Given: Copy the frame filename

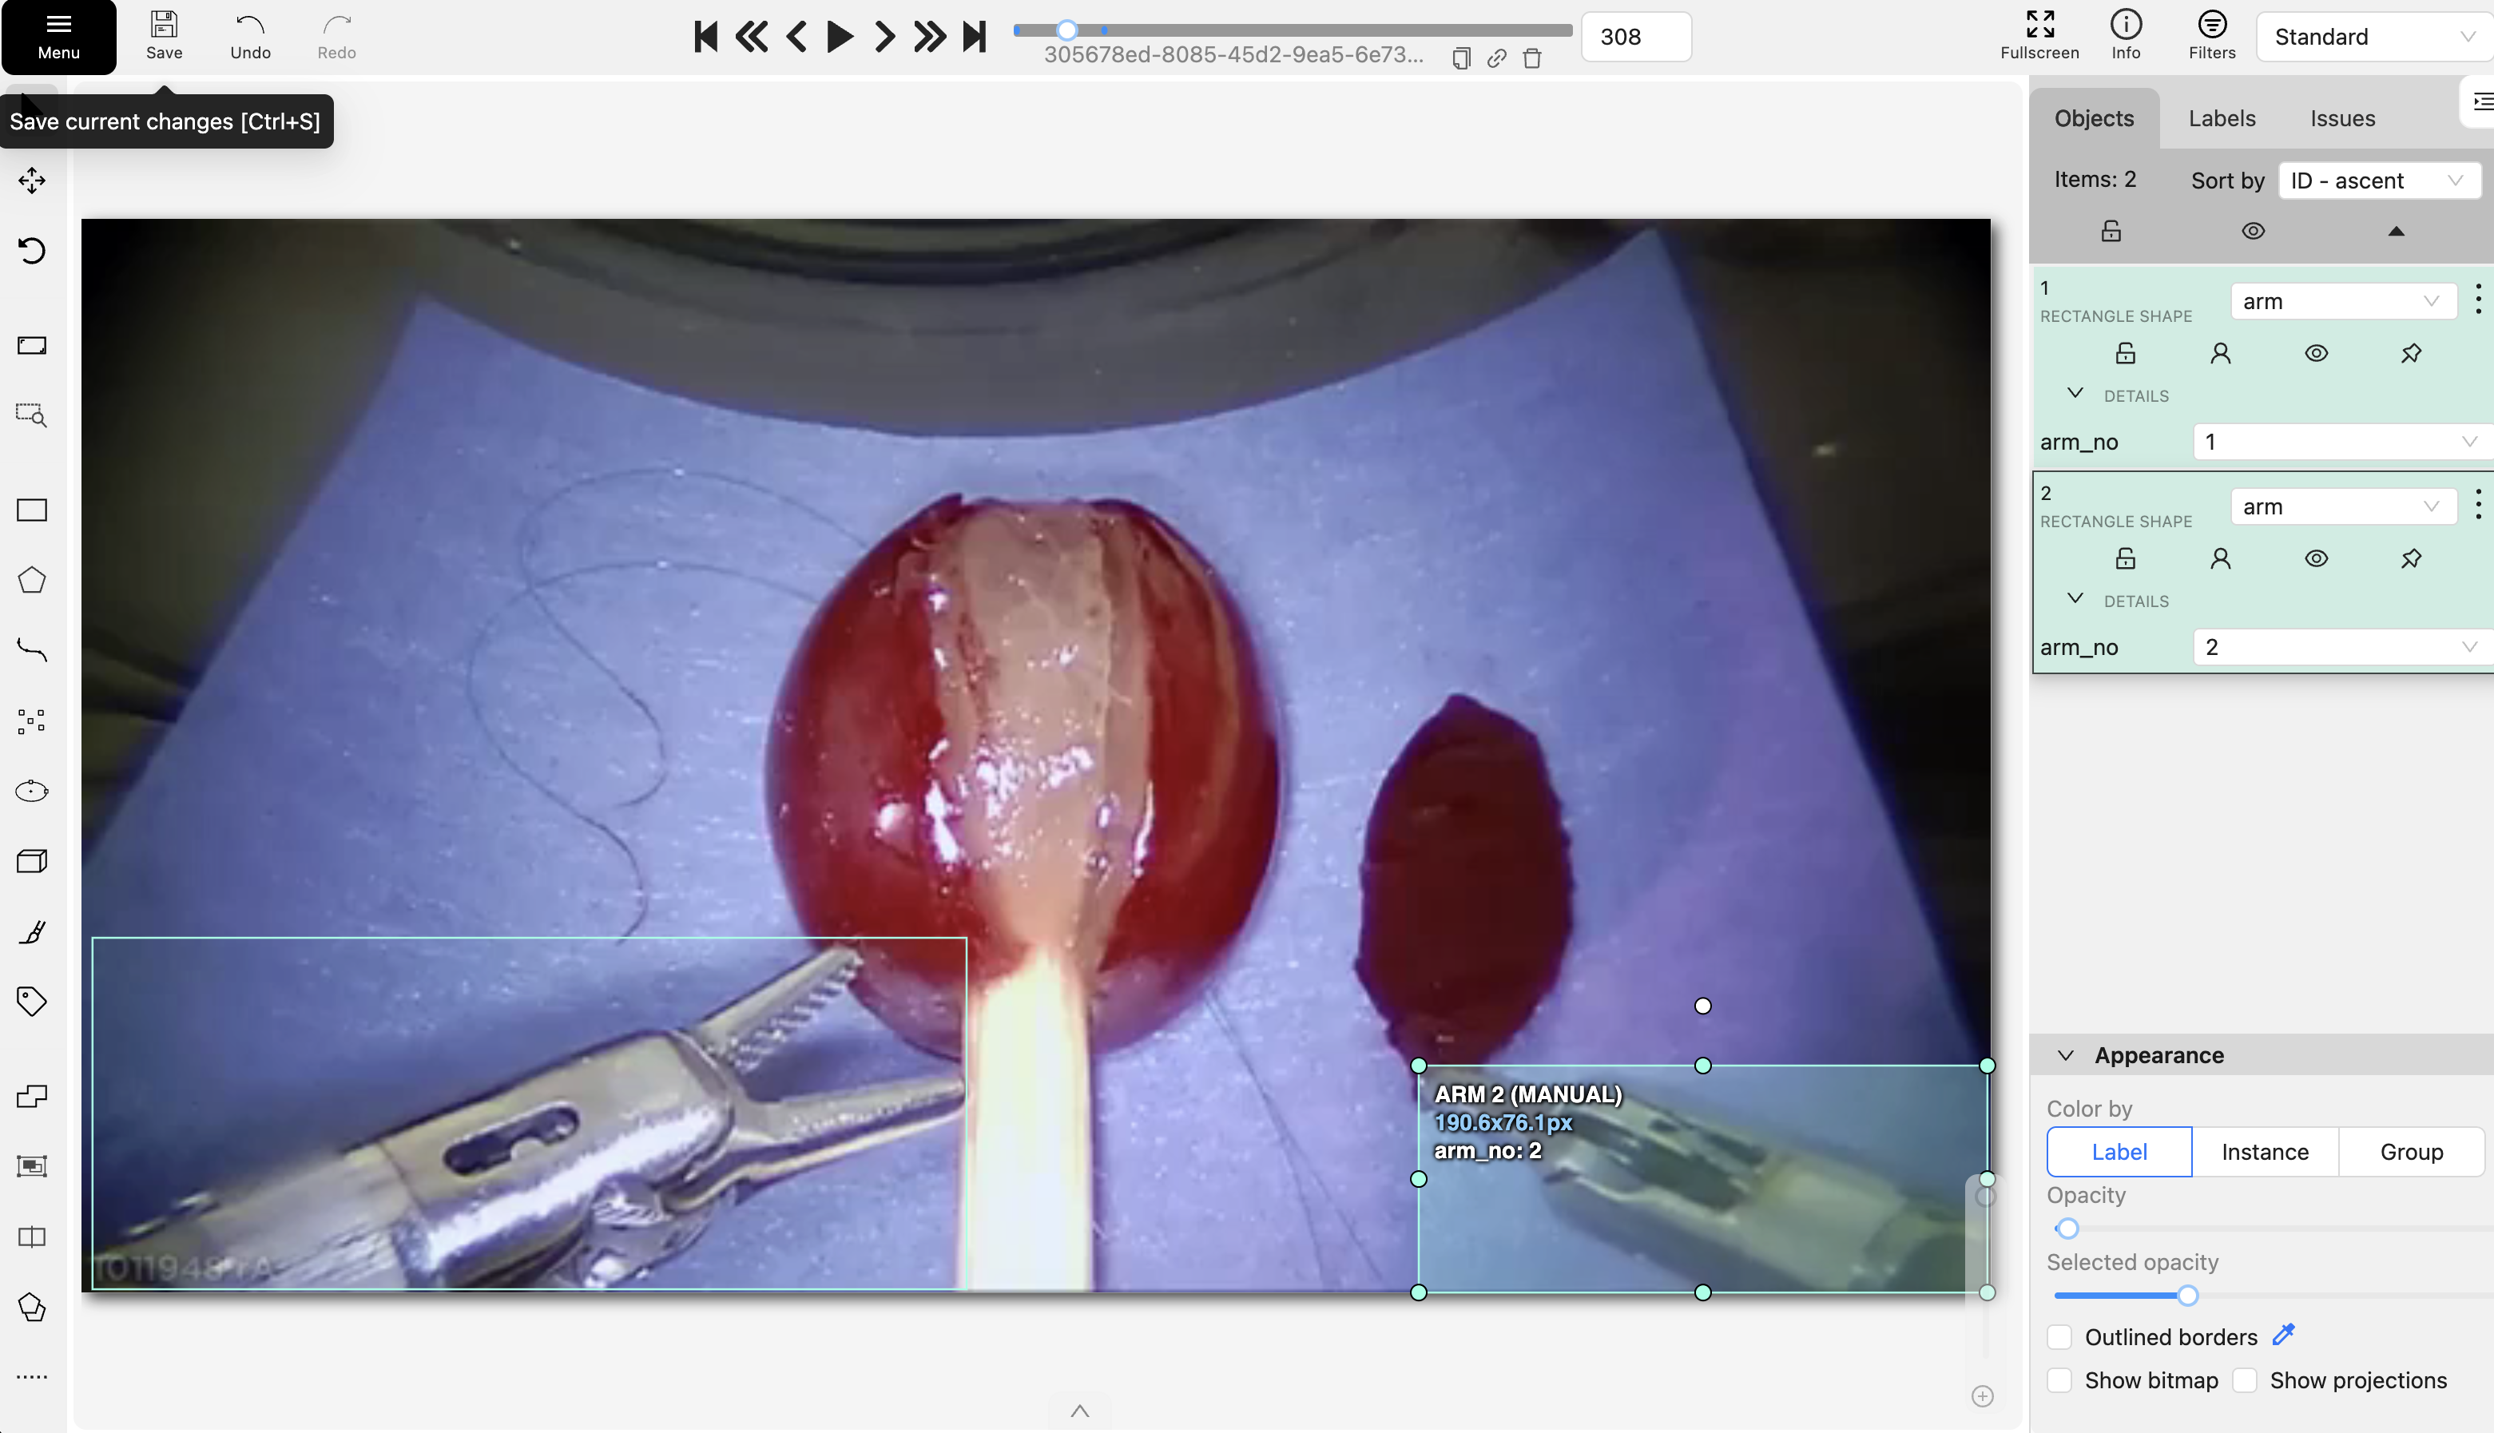Looking at the screenshot, I should (1462, 58).
